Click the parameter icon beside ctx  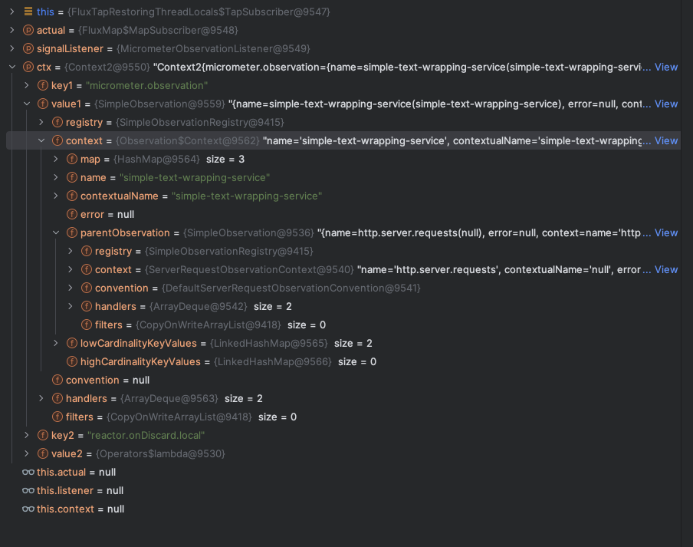click(x=28, y=68)
